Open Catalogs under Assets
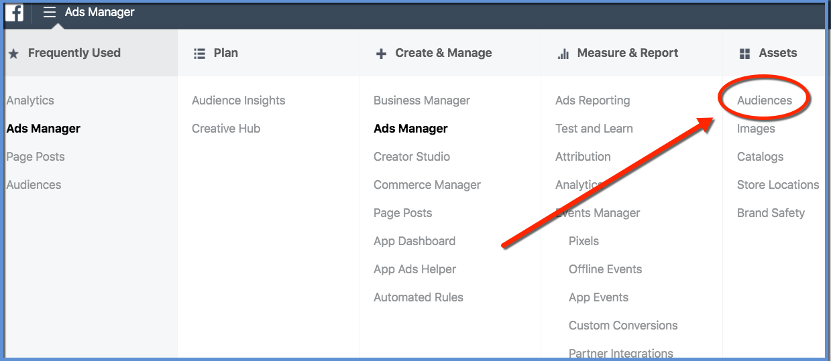The width and height of the screenshot is (831, 361). pyautogui.click(x=761, y=157)
